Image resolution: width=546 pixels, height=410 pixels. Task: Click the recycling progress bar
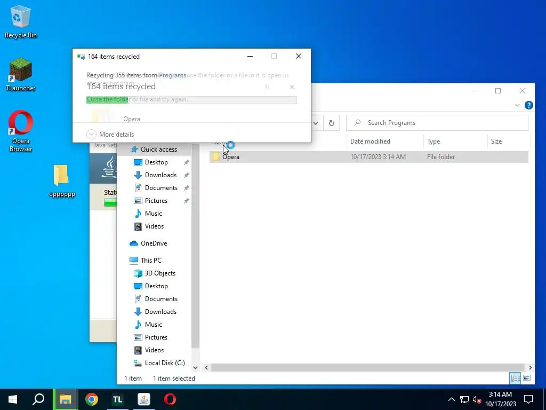[191, 100]
